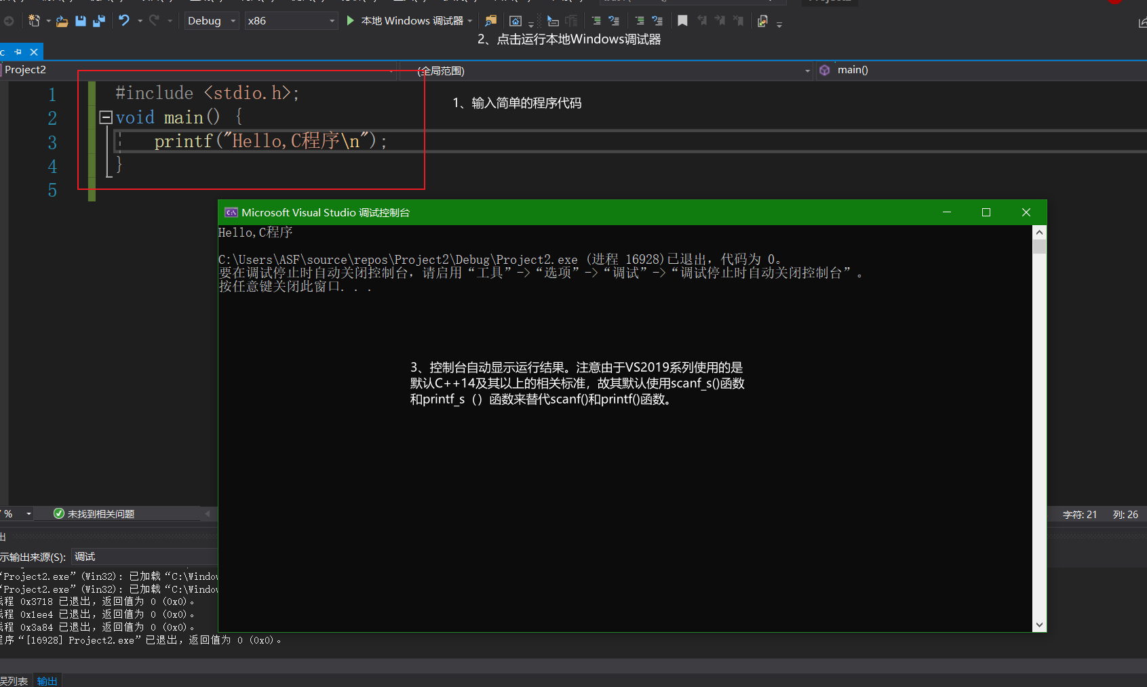Click the 列: 26 status entry
Image resolution: width=1147 pixels, height=687 pixels.
coord(1125,515)
